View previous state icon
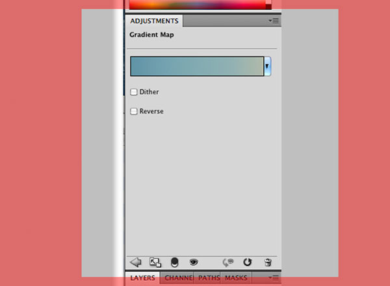Image resolution: width=390 pixels, height=286 pixels. pos(228,263)
